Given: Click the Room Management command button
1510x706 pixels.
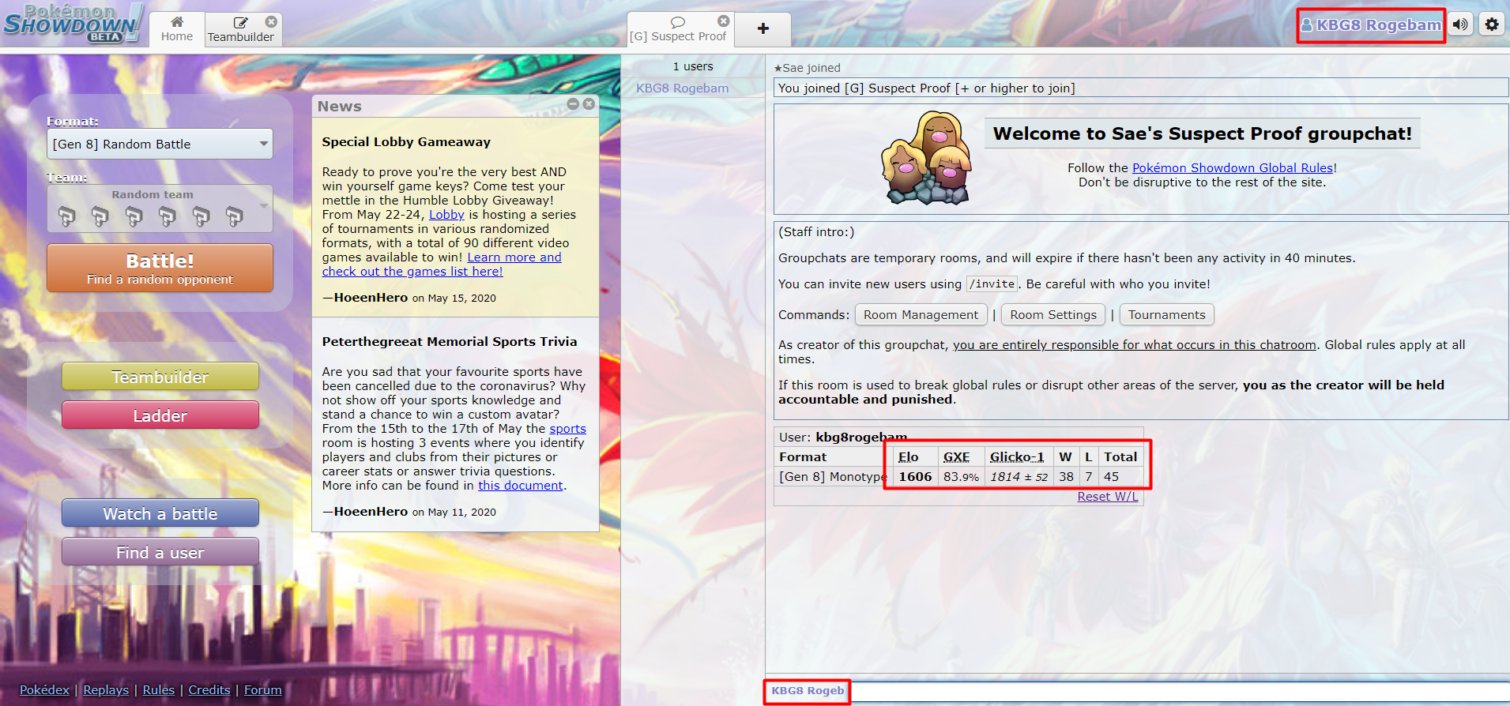Looking at the screenshot, I should click(921, 314).
